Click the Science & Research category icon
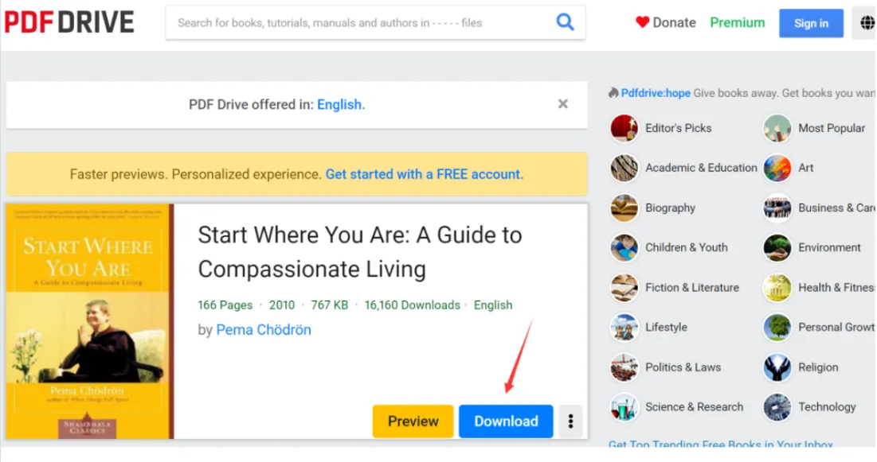 click(x=624, y=407)
